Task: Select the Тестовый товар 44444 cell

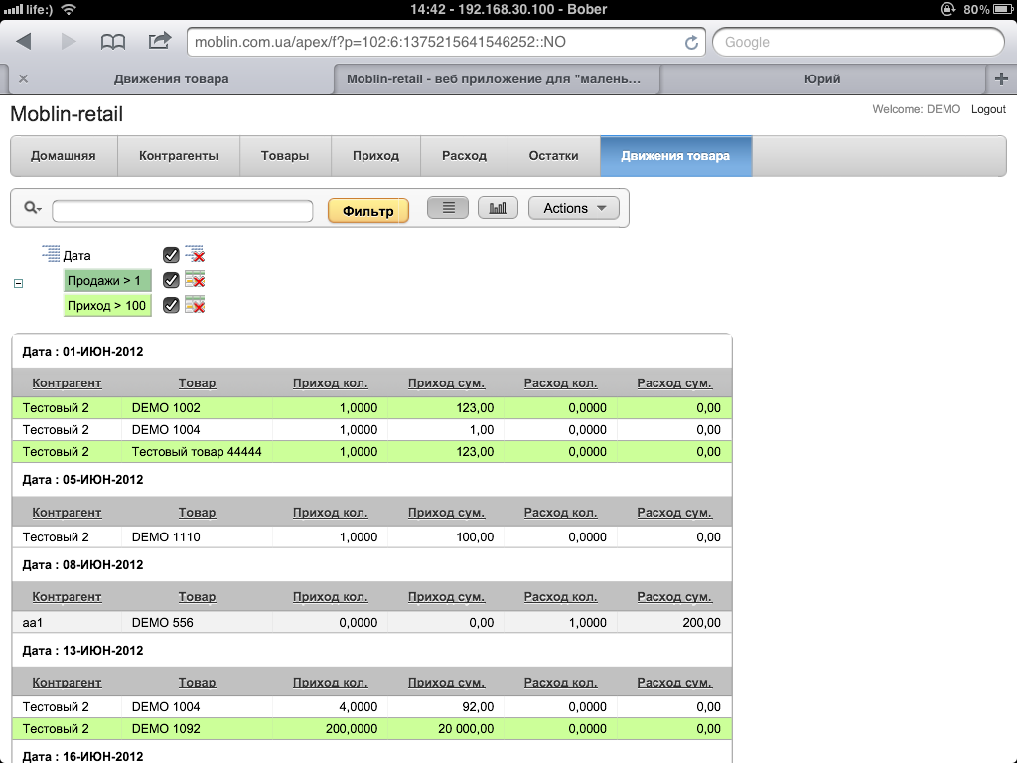Action: pos(198,452)
